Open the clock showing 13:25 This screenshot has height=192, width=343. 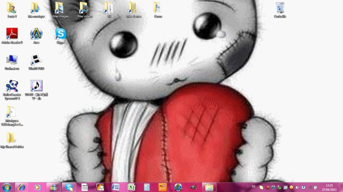pos(329,187)
